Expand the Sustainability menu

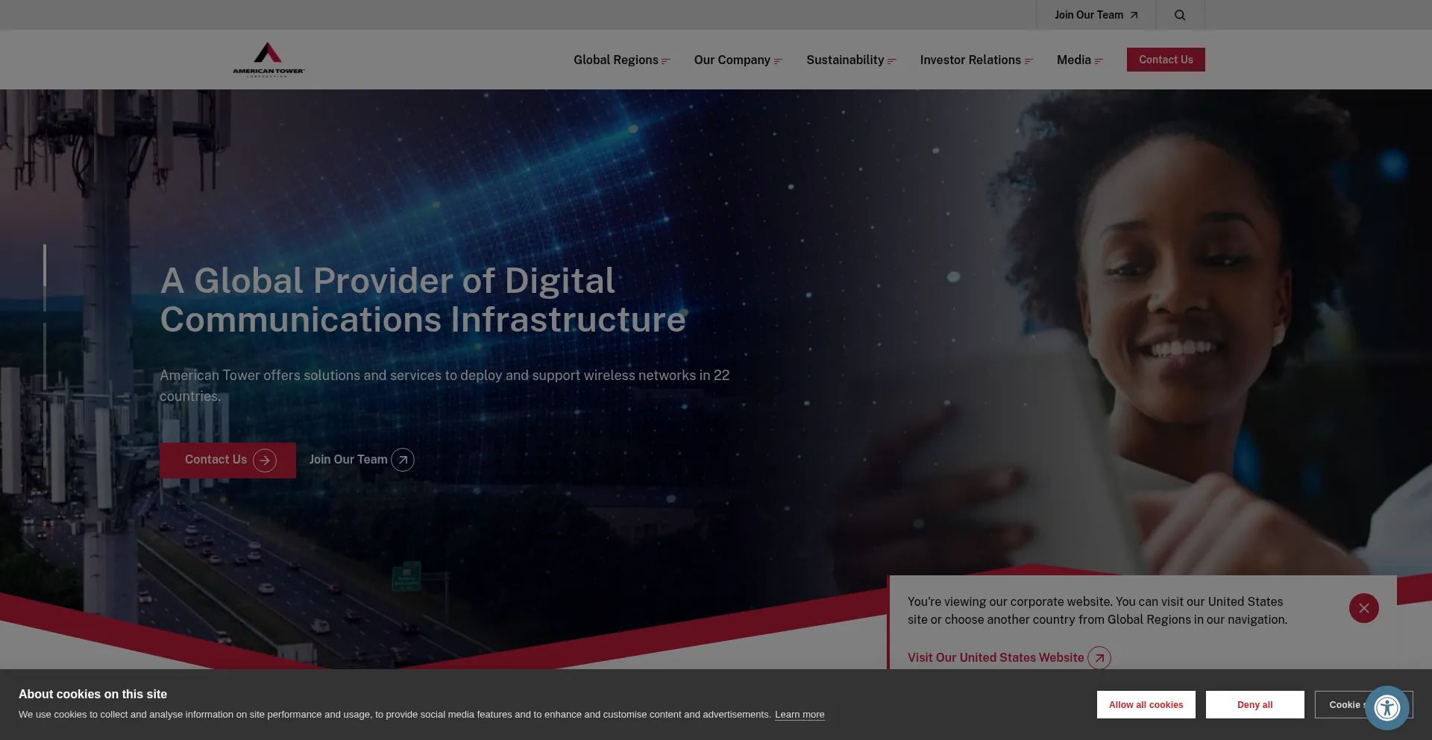click(851, 60)
